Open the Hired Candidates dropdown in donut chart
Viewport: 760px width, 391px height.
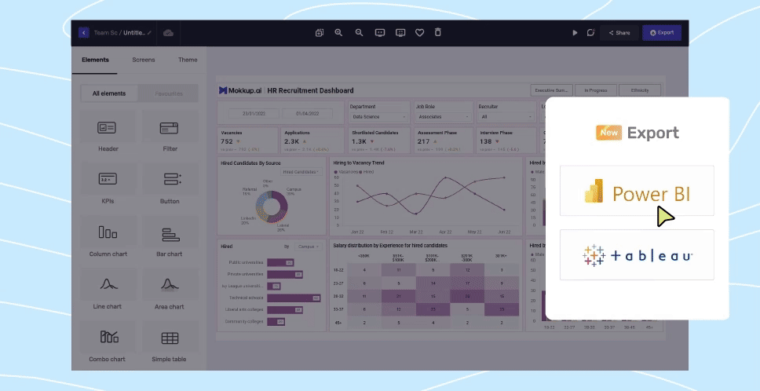tap(301, 171)
